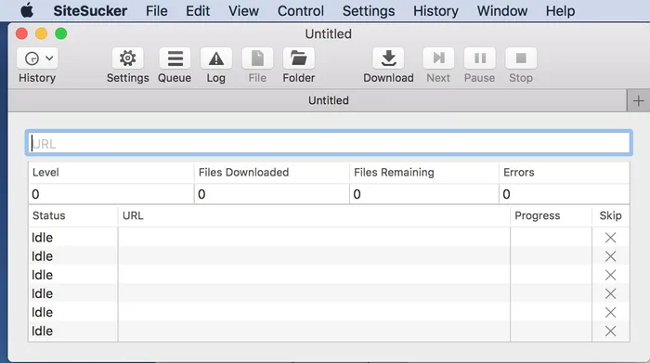Open the Log warning triangle icon

(216, 58)
